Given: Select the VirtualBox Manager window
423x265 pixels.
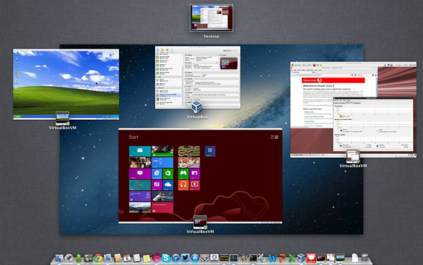Looking at the screenshot, I should pos(197,78).
